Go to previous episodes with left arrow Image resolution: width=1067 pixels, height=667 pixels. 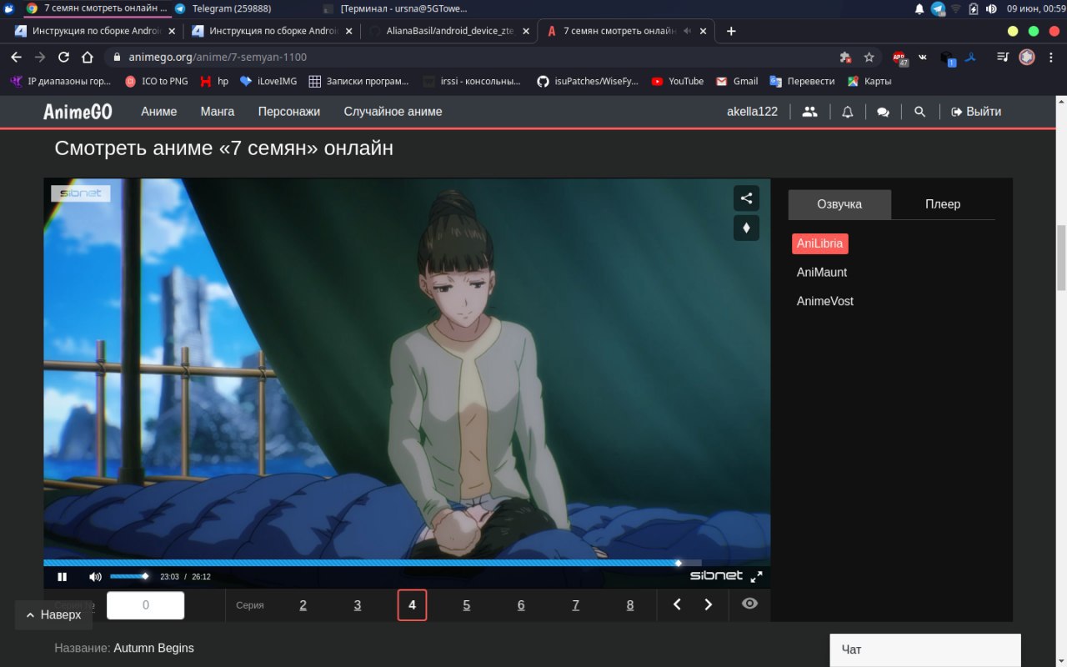[677, 604]
